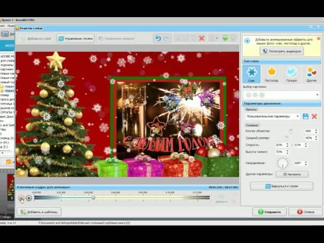Screen dimensions: 324x243
Task: Click the slide 1 thumbnail in background window
Action: (11, 188)
